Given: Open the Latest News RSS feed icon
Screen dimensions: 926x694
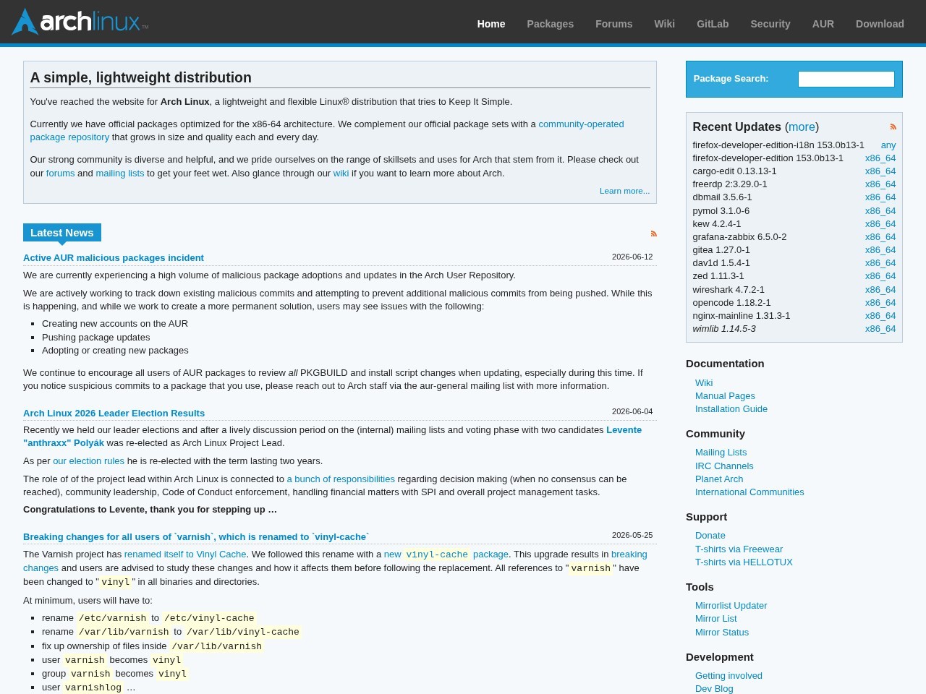Looking at the screenshot, I should pyautogui.click(x=653, y=234).
